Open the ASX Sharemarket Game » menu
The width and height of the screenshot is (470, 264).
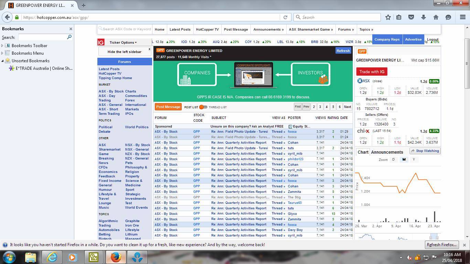click(x=311, y=29)
